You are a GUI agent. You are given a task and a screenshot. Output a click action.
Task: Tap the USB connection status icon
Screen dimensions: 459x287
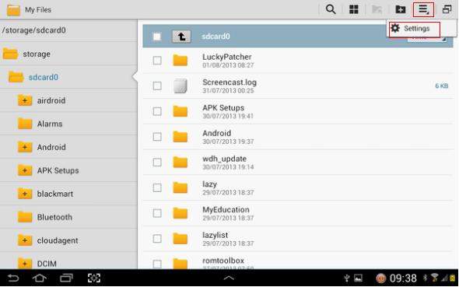[347, 278]
